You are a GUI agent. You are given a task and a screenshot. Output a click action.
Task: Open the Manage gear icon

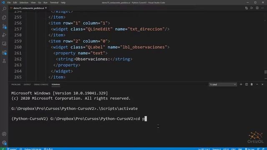point(4,142)
